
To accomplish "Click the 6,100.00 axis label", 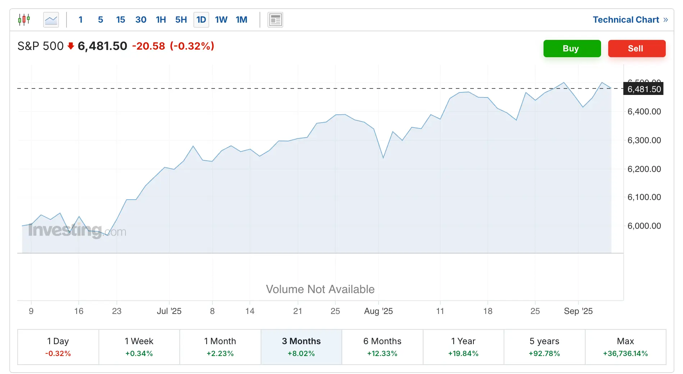I will pos(644,197).
